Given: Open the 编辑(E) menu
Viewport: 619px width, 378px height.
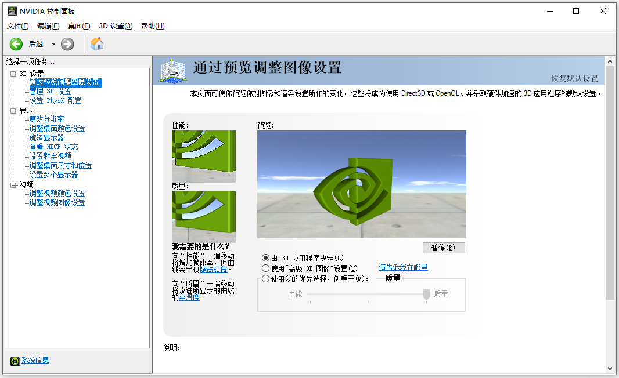Looking at the screenshot, I should 48,26.
